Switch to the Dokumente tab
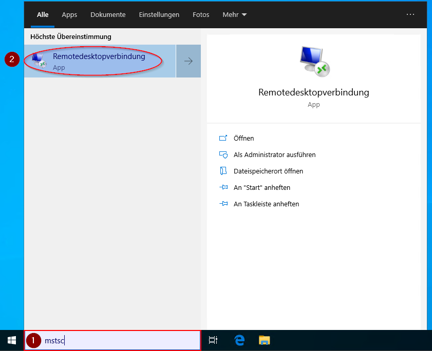 coord(107,15)
